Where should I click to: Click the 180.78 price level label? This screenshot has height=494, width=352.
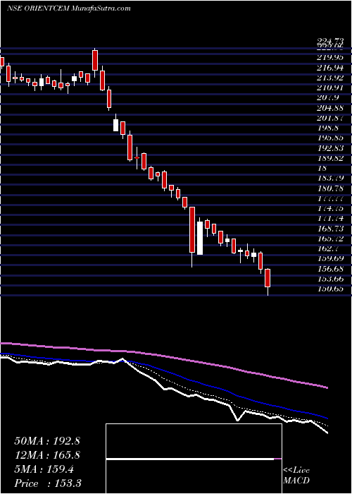(x=329, y=188)
